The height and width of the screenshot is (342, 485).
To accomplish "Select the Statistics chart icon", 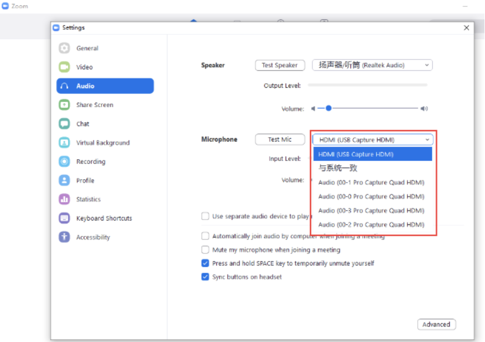I will [64, 199].
